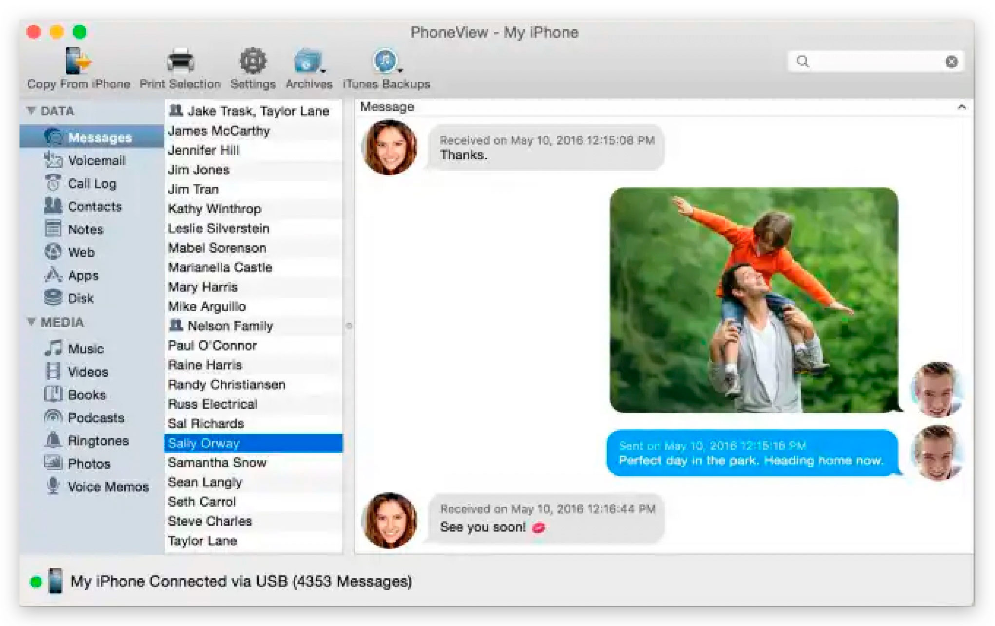
Task: Click the "See you soon!" message bubble
Action: 546,518
